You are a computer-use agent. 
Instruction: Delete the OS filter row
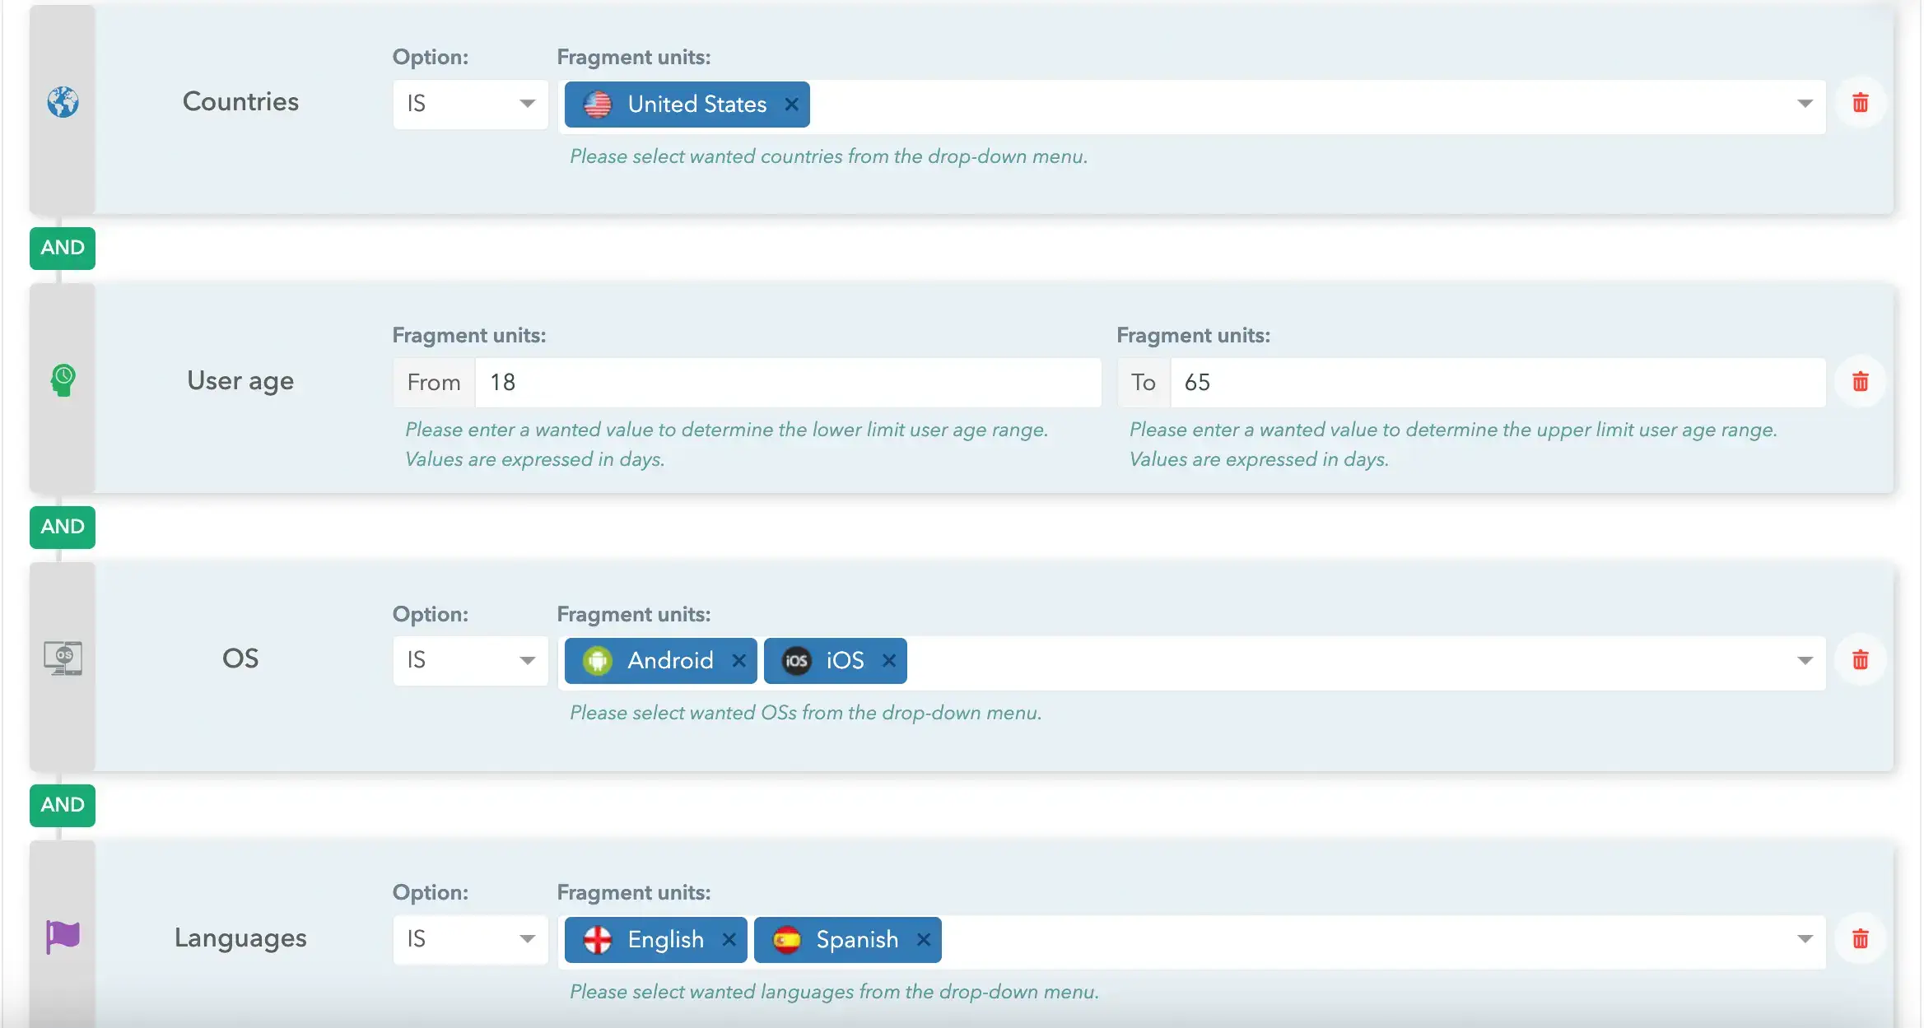pos(1861,659)
